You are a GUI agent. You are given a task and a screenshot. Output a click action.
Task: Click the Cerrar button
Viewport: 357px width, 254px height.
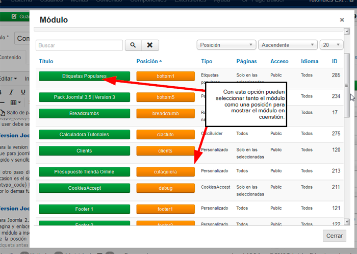335,236
